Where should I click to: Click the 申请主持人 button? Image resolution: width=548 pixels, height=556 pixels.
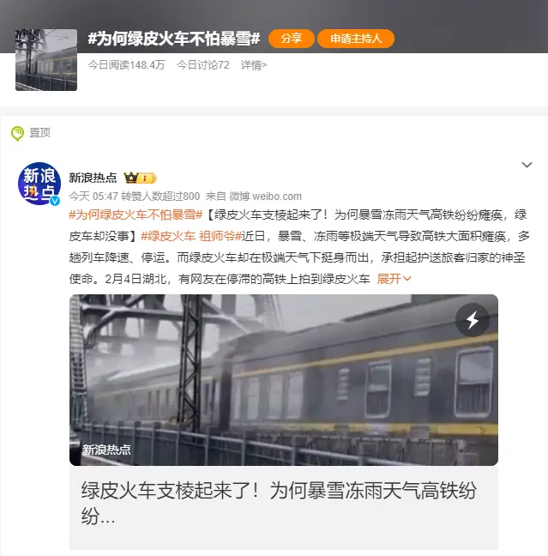tap(356, 39)
